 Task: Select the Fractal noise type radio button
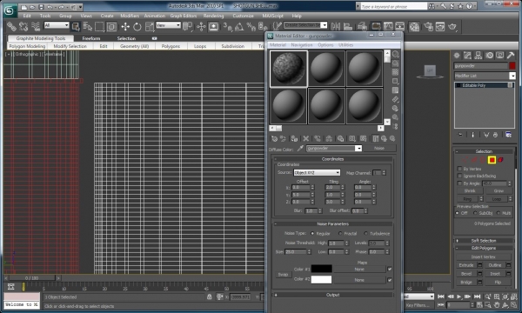tap(340, 233)
